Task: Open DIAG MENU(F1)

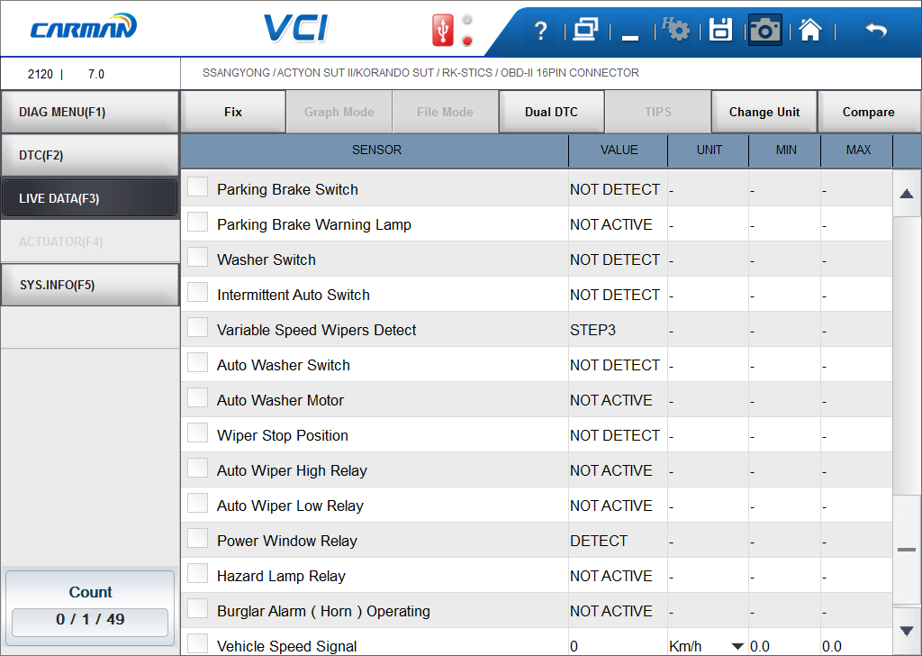Action: pos(89,112)
